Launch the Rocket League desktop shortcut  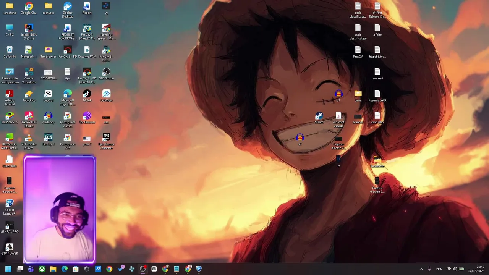coord(10,207)
